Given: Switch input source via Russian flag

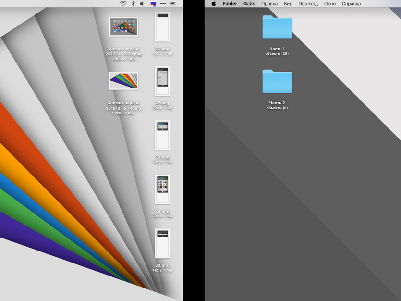Looking at the screenshot, I should (x=153, y=4).
